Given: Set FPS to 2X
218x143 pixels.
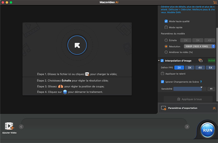Looking at the screenshot, I should [179, 68].
